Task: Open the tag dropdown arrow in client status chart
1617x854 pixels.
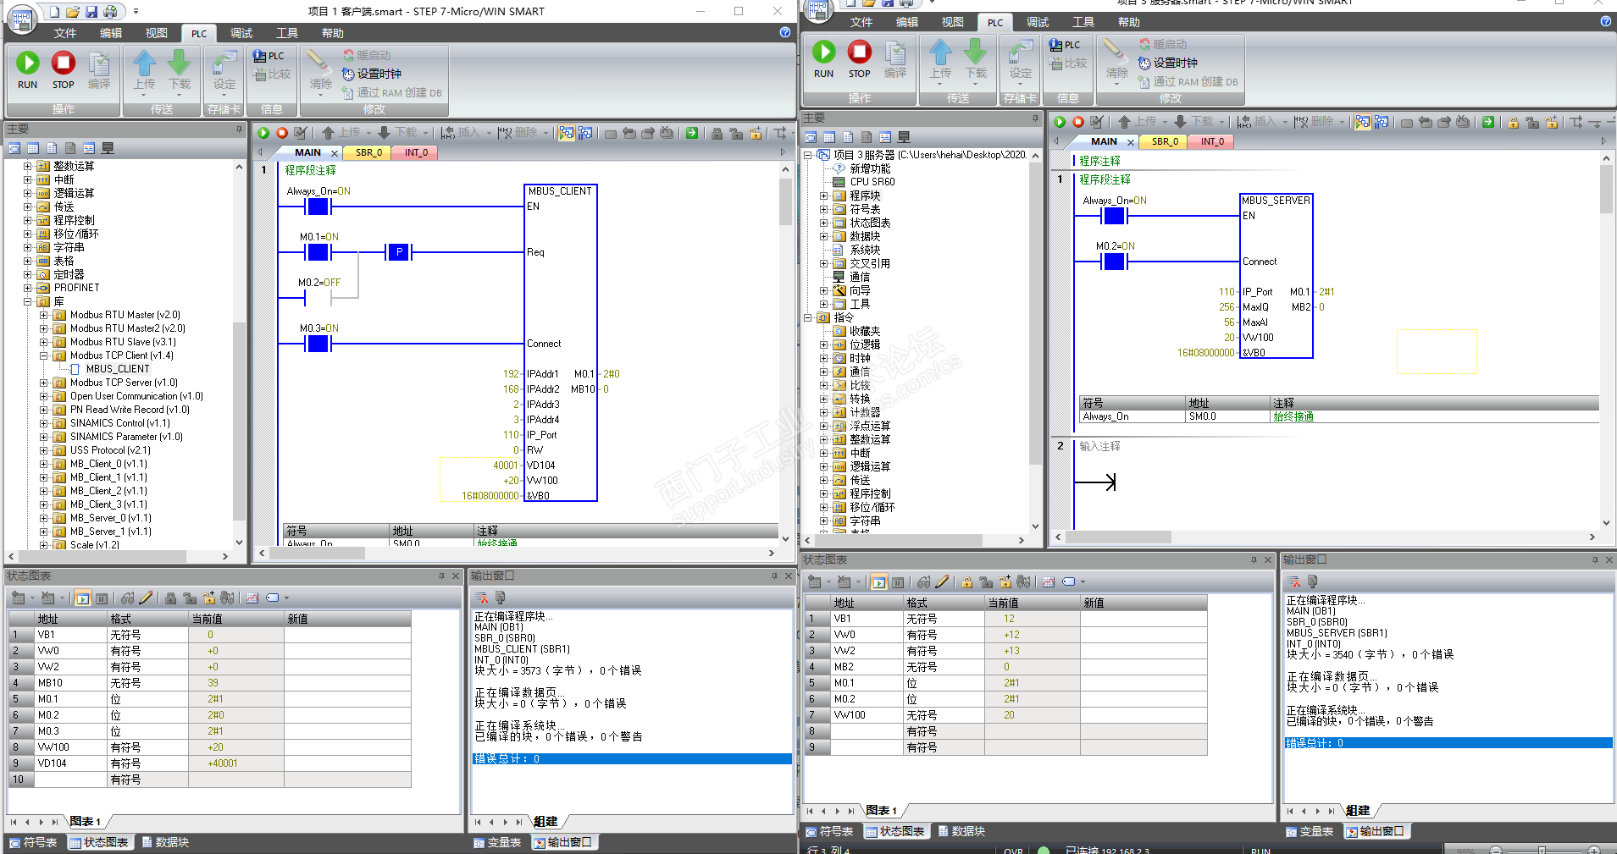Action: pyautogui.click(x=286, y=598)
